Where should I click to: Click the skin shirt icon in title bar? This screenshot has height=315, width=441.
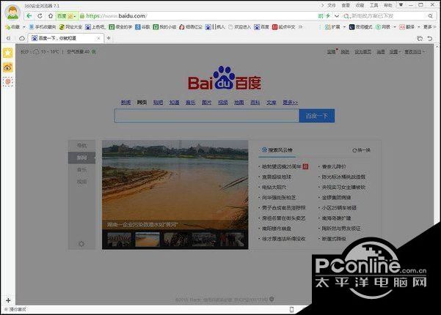coord(401,5)
